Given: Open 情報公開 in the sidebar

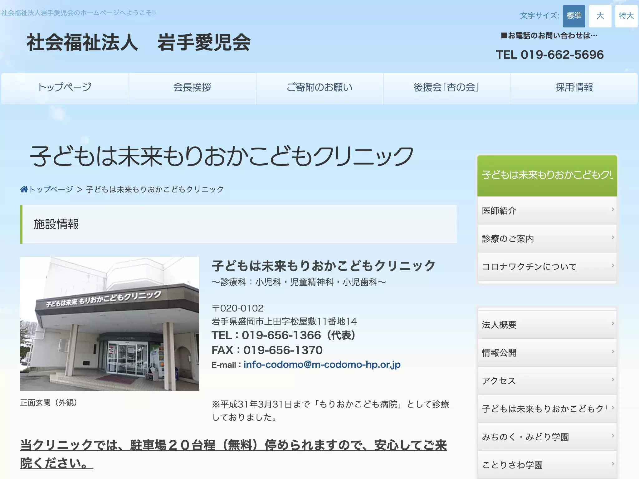Looking at the screenshot, I should click(x=547, y=353).
